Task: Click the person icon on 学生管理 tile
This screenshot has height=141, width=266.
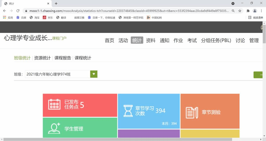Action: click(x=54, y=128)
